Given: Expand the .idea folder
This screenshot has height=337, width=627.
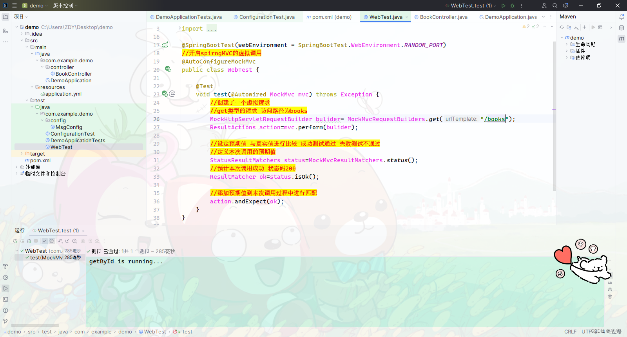Looking at the screenshot, I should pyautogui.click(x=22, y=34).
